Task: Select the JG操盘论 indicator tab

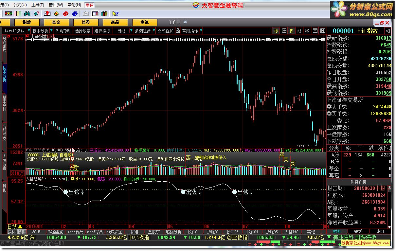Action: click(55, 232)
